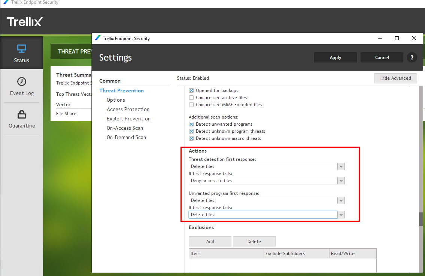This screenshot has height=276, width=425.
Task: Open On-Demand Scan settings
Action: pyautogui.click(x=126, y=137)
